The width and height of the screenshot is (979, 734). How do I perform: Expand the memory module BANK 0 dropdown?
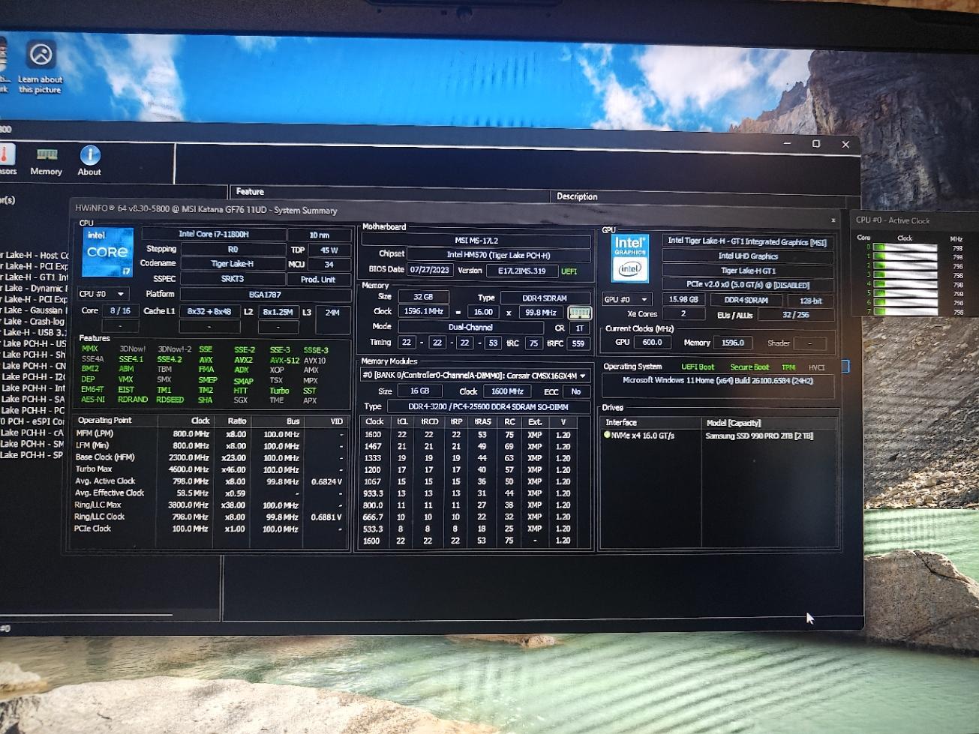click(475, 376)
